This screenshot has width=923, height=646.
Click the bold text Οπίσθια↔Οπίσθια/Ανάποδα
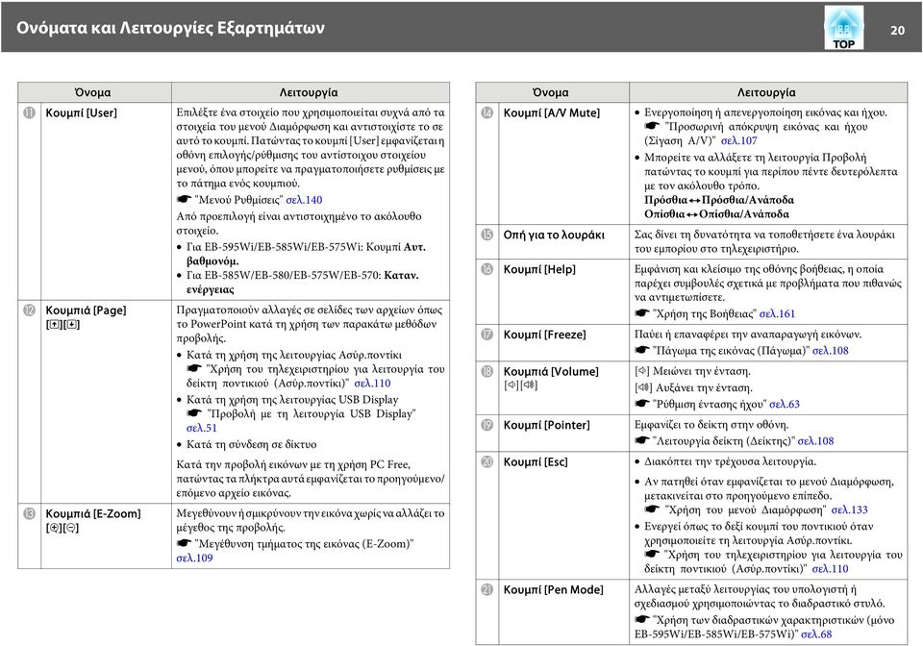(x=717, y=214)
